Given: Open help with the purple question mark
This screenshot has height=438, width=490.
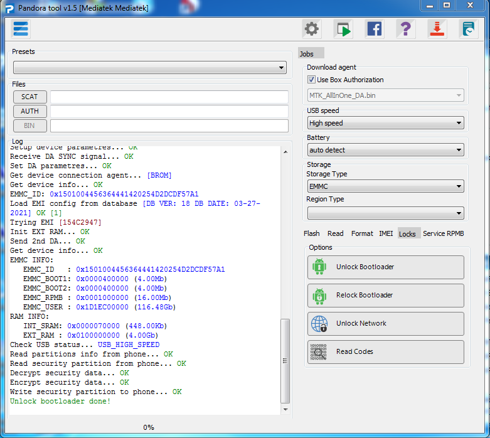Looking at the screenshot, I should [406, 29].
